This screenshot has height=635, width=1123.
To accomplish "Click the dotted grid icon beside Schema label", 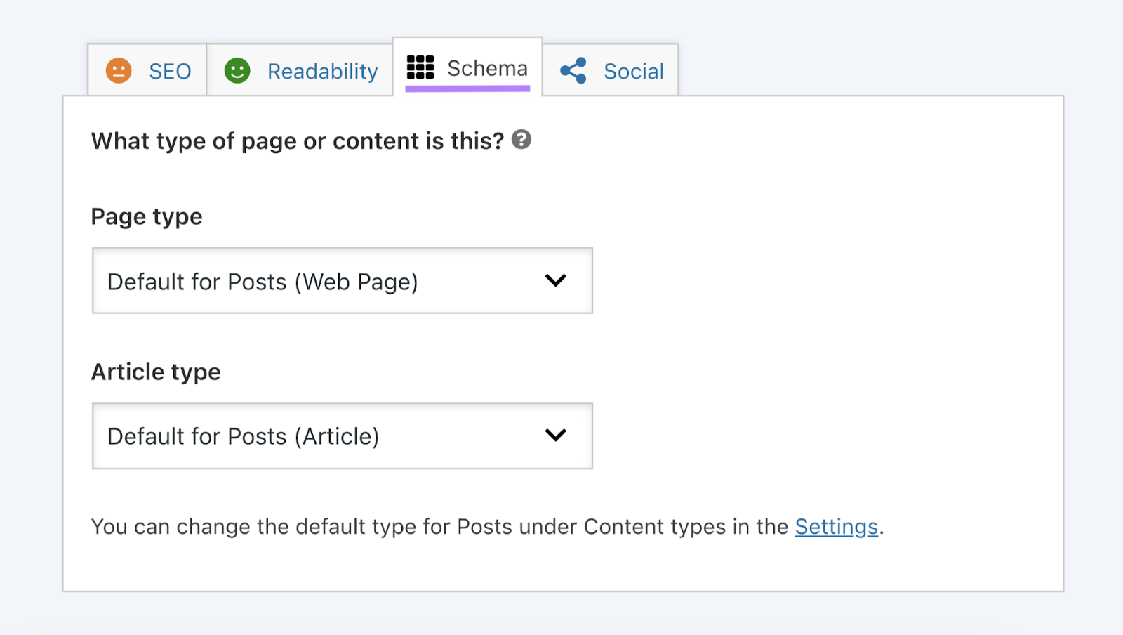I will (x=420, y=67).
